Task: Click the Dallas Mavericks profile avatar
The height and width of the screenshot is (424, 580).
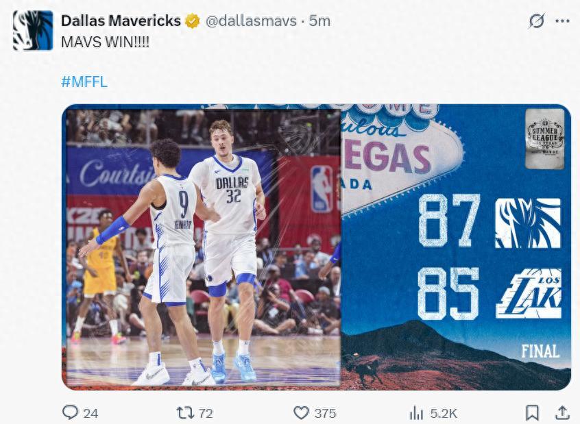Action: pos(33,31)
